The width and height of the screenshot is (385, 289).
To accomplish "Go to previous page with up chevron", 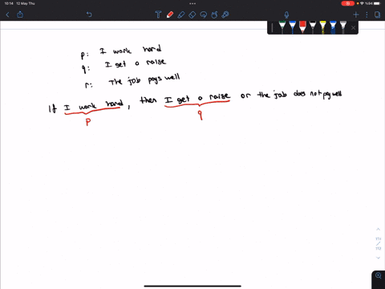I will tap(378, 230).
